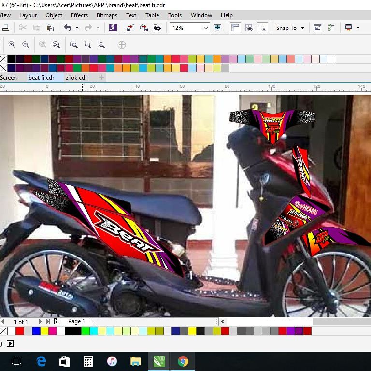This screenshot has width=371, height=371.
Task: Open the 12% zoom level dropdown
Action: click(x=206, y=28)
